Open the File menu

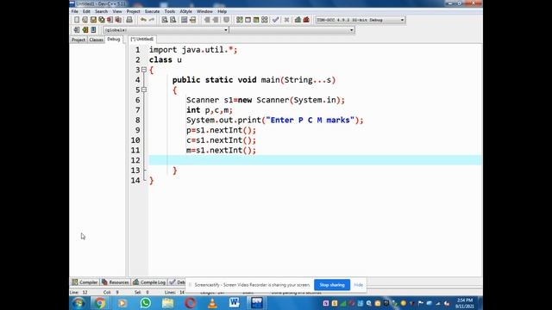pyautogui.click(x=75, y=11)
